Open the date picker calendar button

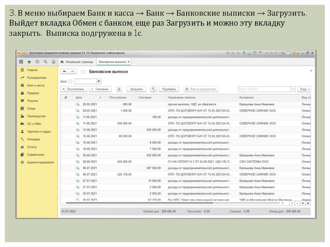pyautogui.click(x=99, y=81)
